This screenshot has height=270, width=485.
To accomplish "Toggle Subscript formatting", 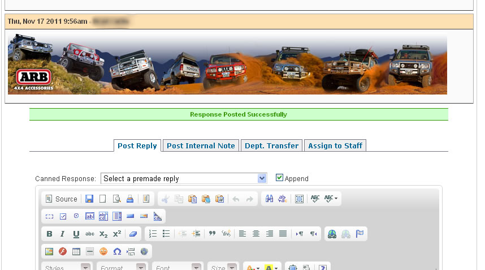I will 103,234.
